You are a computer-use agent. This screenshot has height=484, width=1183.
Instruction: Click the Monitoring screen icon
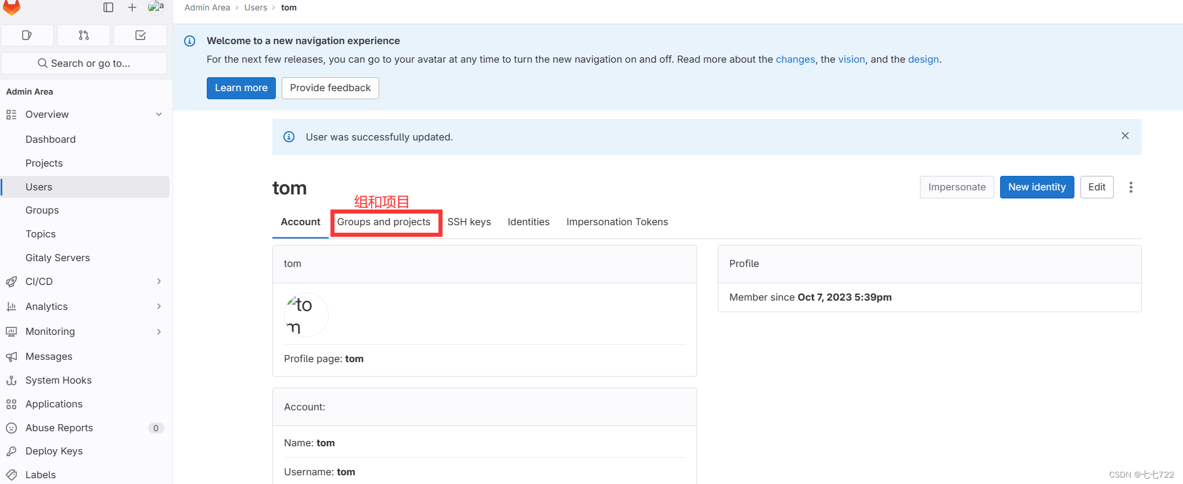pos(11,331)
